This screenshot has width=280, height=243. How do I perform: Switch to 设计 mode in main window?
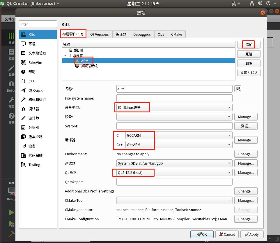[x=11, y=70]
